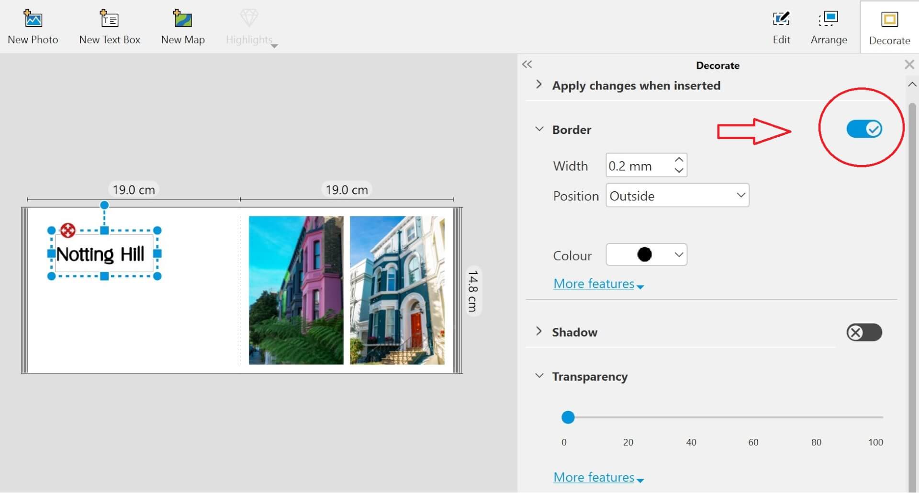This screenshot has height=493, width=919.
Task: Open More features under Transparency
Action: (598, 478)
